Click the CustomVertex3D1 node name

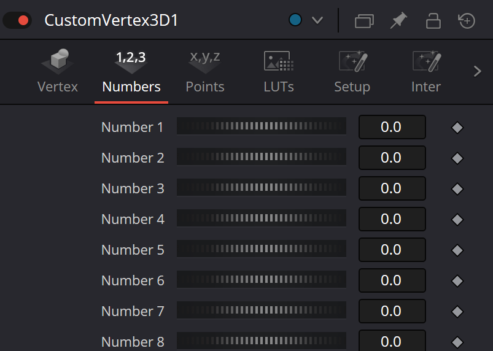[111, 20]
